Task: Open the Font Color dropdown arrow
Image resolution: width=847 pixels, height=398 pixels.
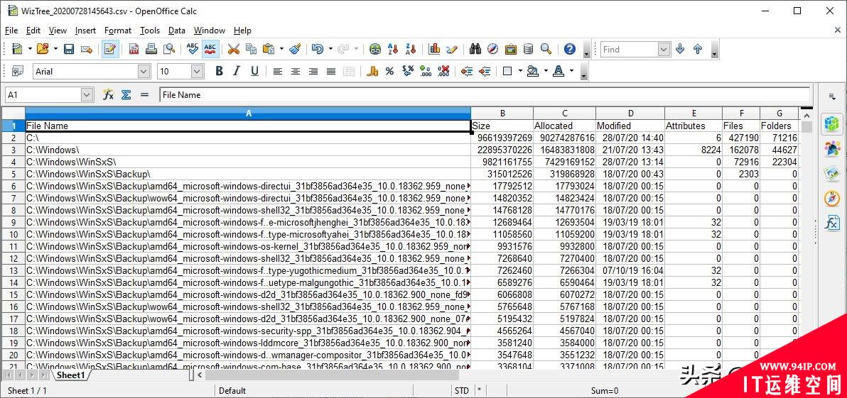Action: coord(571,71)
